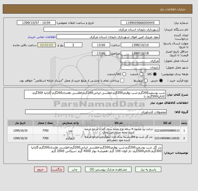198x191 pixels.
Task: Click the کیلوگرم unit cell
Action: [x=70, y=138]
